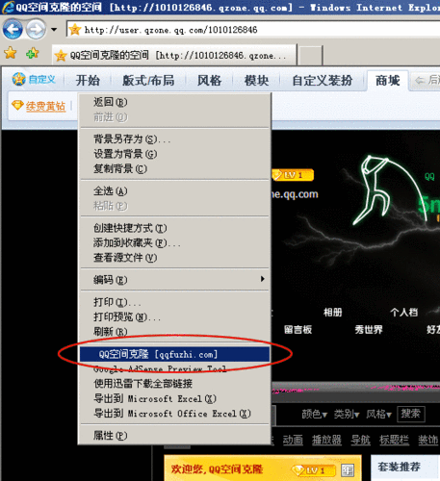Switch to the 版式/布局 tab

coord(148,80)
